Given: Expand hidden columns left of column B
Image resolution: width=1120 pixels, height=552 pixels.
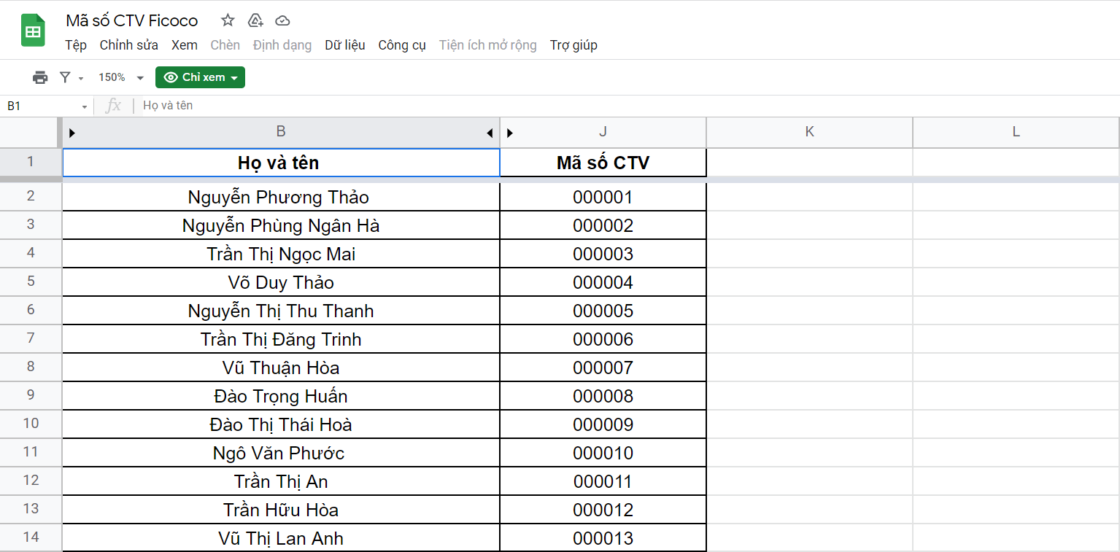Looking at the screenshot, I should coord(72,133).
